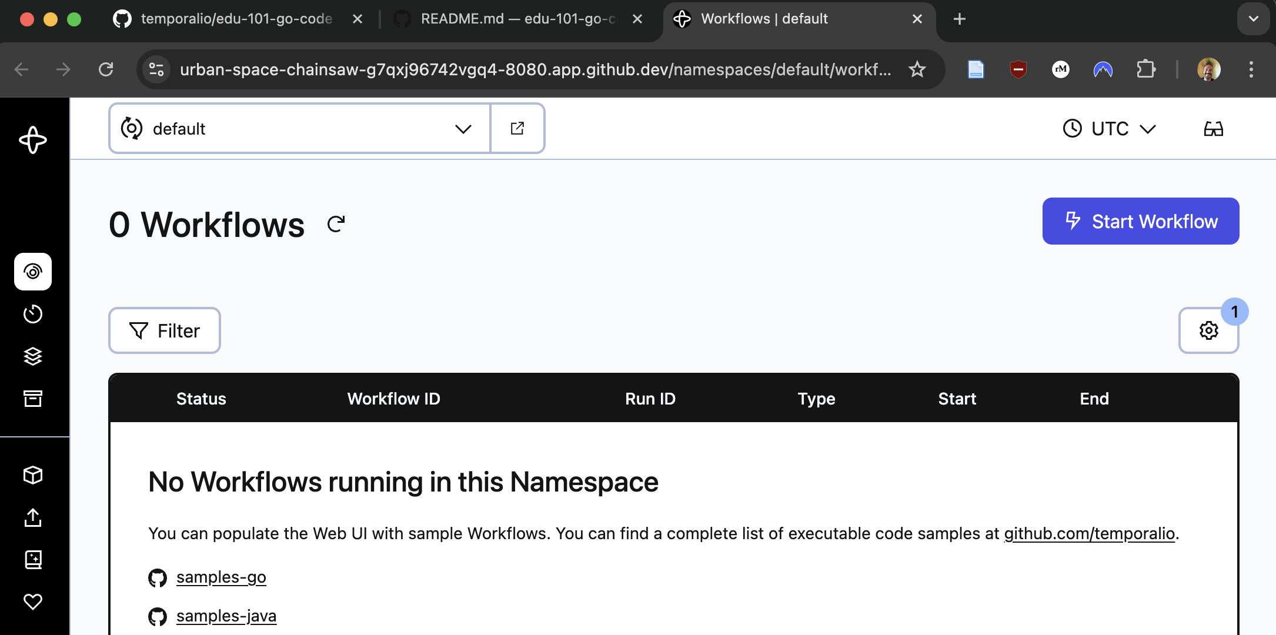Open the table column settings gear
Viewport: 1276px width, 635px height.
click(1208, 330)
